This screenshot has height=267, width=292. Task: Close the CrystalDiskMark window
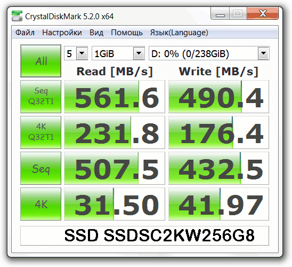pos(263,13)
